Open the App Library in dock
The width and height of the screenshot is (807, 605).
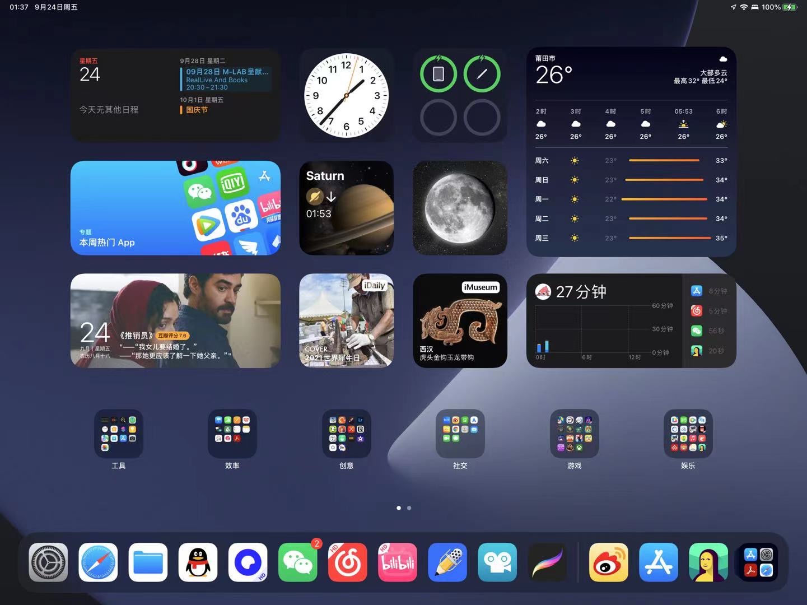pos(758,562)
